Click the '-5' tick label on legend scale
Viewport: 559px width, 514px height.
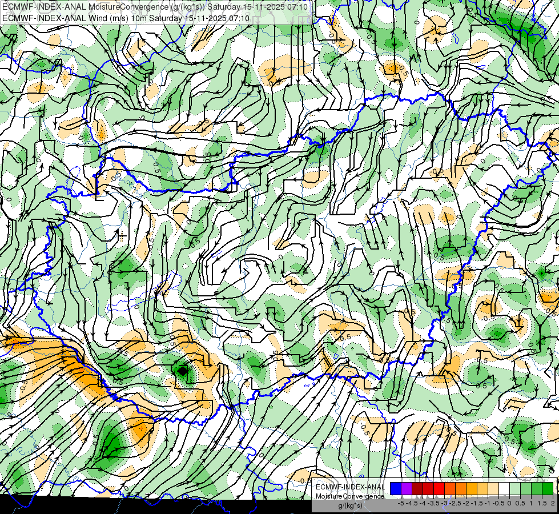point(401,503)
